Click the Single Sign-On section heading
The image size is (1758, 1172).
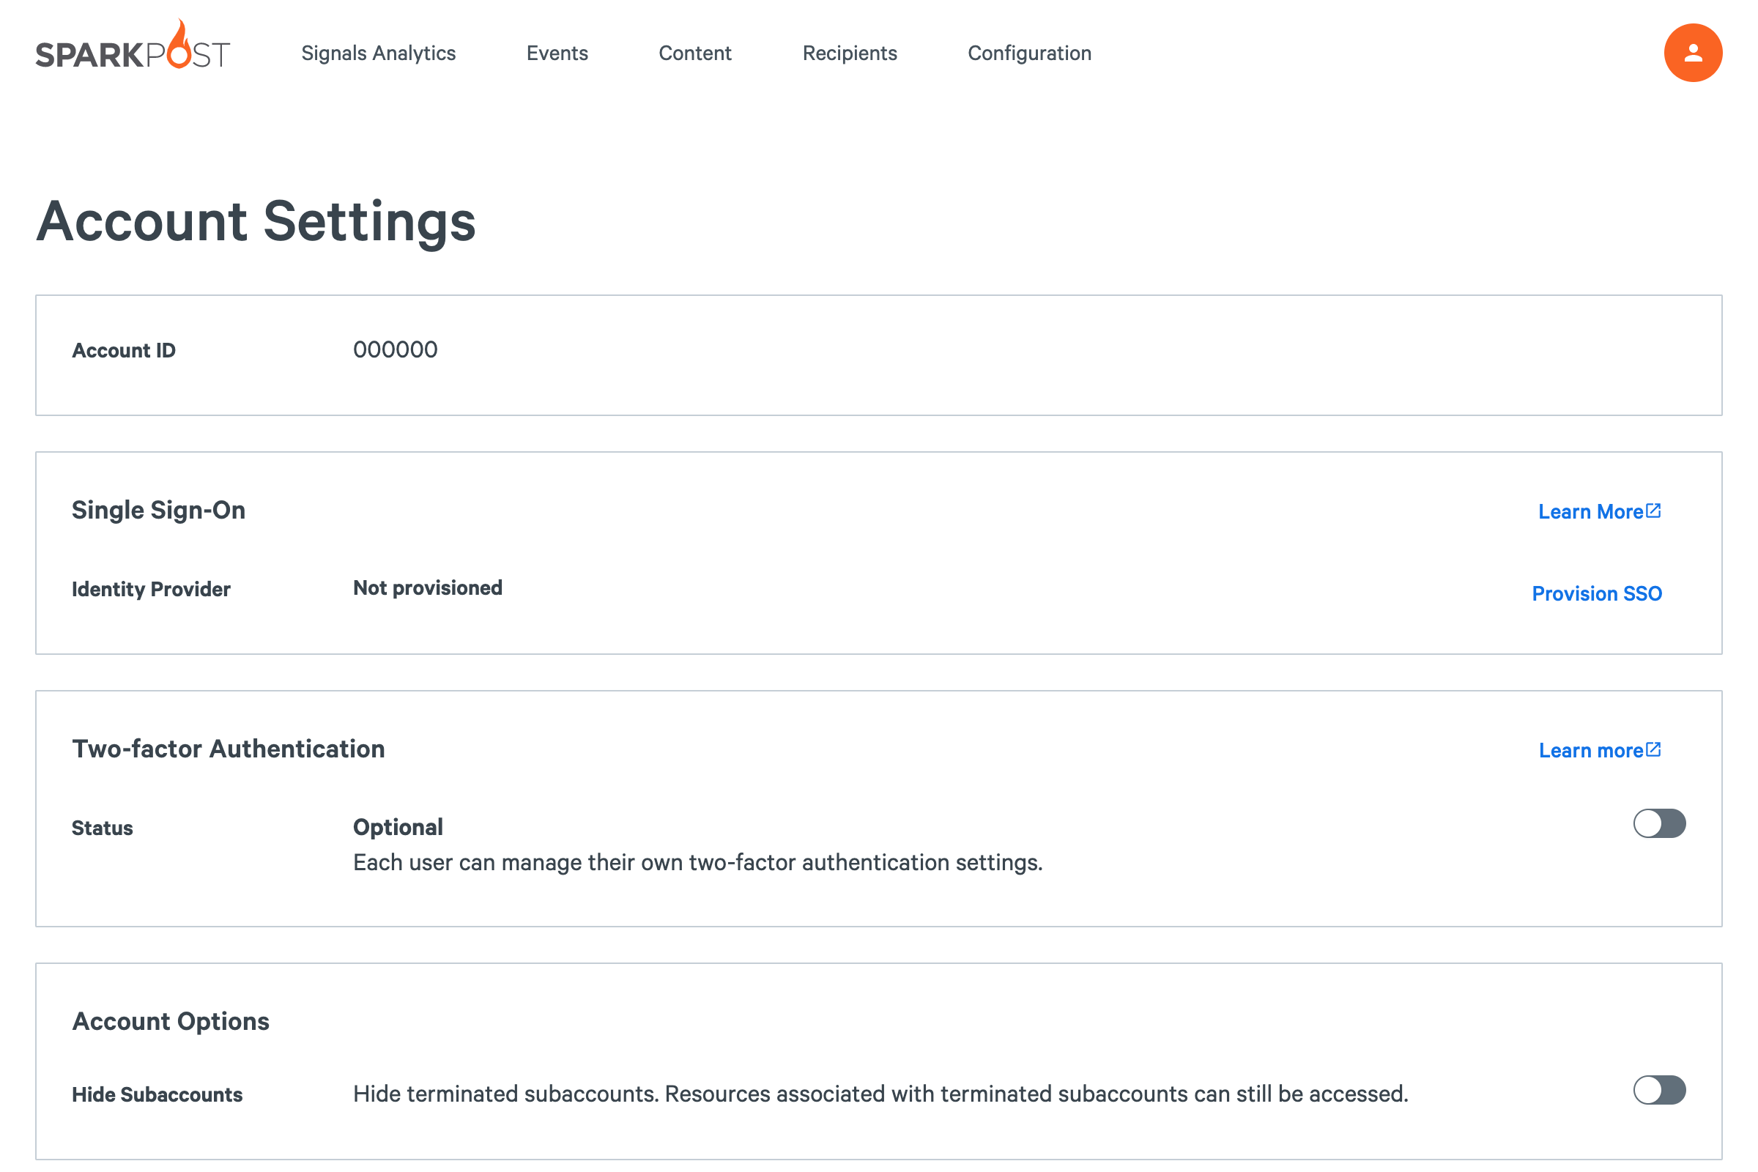[158, 511]
